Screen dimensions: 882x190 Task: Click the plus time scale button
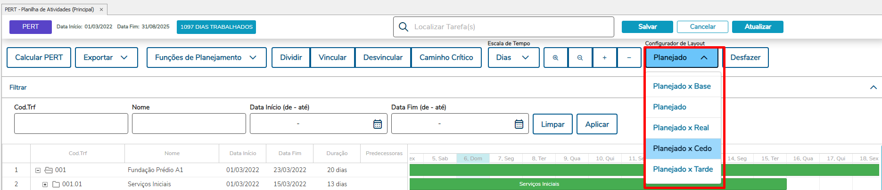point(604,58)
